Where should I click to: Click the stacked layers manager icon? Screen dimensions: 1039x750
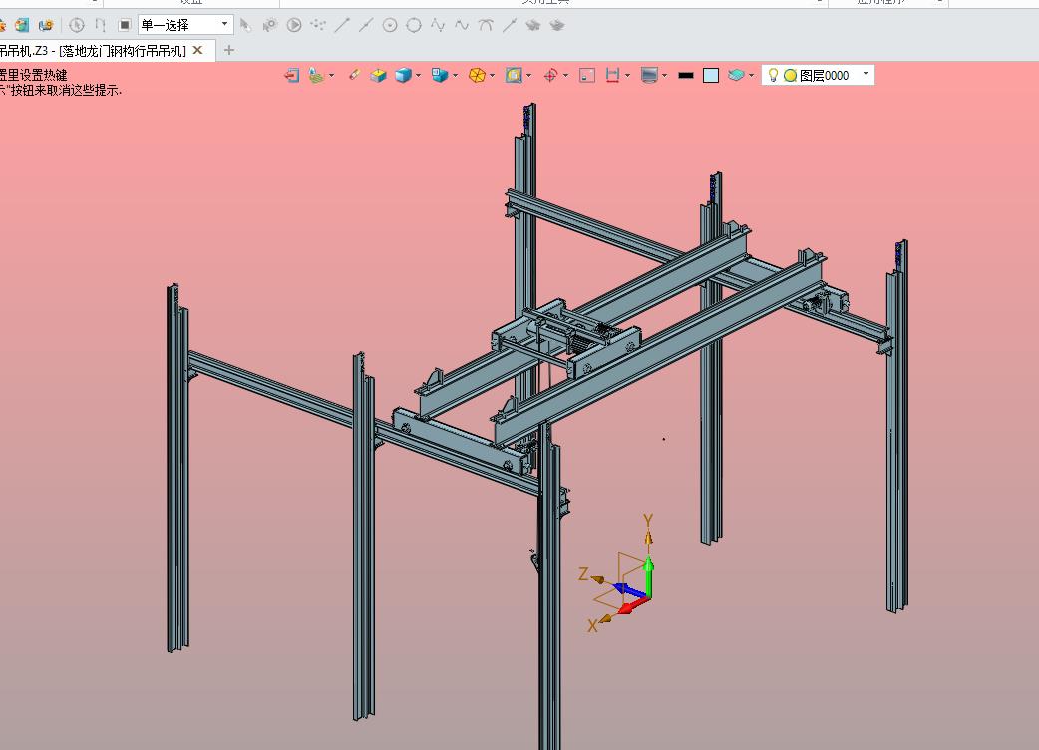(x=736, y=75)
